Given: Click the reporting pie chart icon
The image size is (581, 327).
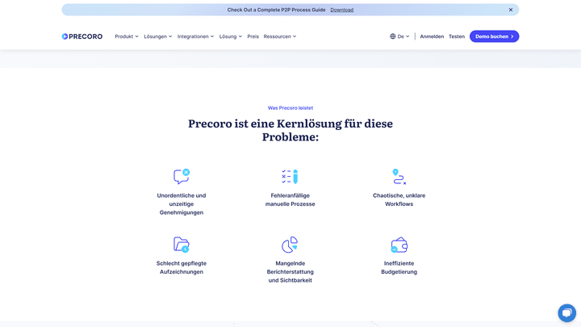Looking at the screenshot, I should pyautogui.click(x=290, y=245).
